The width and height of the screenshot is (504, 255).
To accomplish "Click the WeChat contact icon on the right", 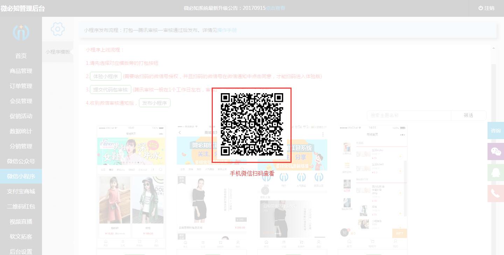I will 496,151.
